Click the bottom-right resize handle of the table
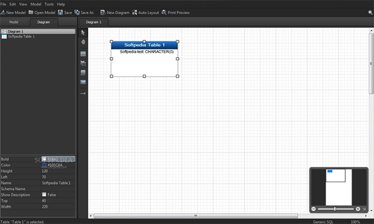This screenshot has width=374, height=224. [x=178, y=76]
